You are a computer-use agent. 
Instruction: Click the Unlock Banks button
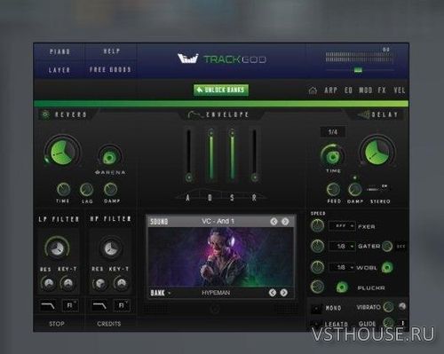tap(221, 90)
